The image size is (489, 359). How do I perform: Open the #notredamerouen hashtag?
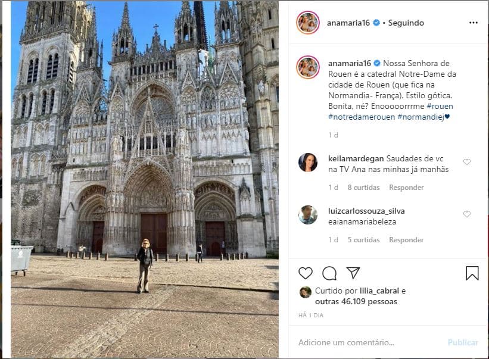[362, 117]
